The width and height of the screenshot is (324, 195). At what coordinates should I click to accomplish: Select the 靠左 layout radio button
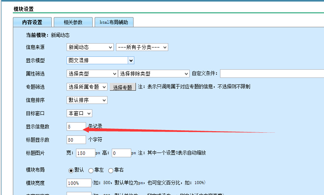pos(91,170)
